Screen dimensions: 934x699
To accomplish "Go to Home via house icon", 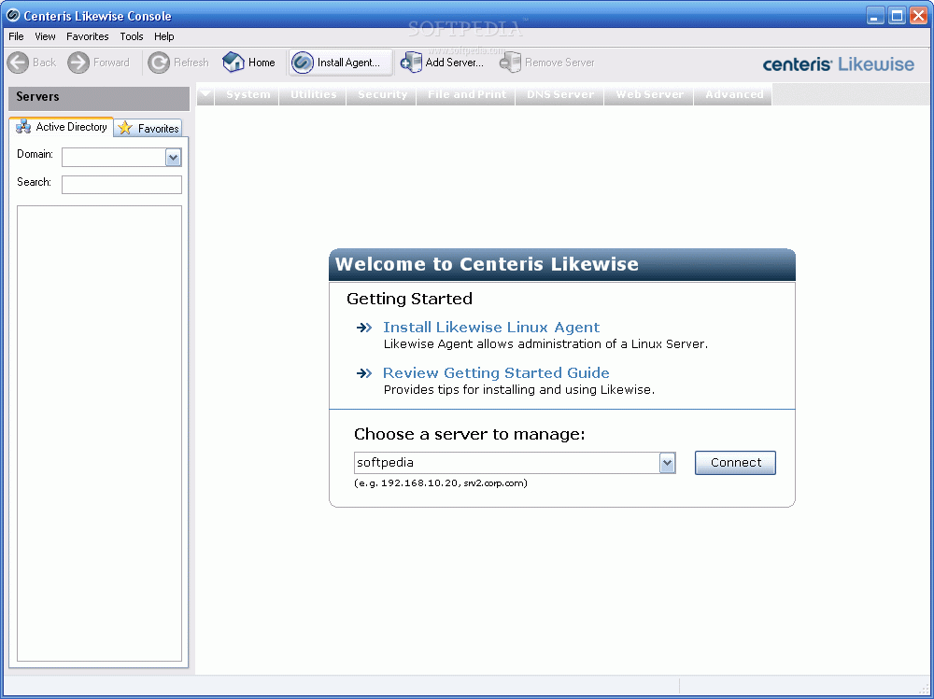I will pyautogui.click(x=233, y=62).
